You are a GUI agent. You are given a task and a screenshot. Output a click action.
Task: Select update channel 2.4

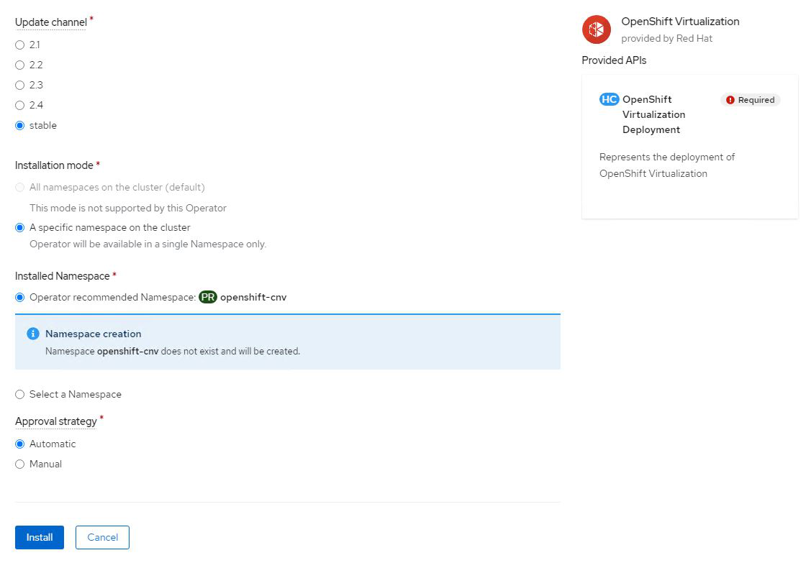point(20,105)
